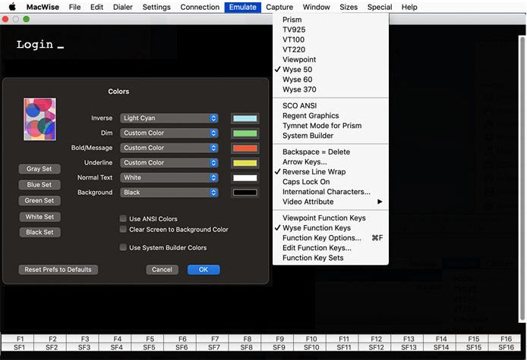The width and height of the screenshot is (527, 360).
Task: Click Reset Prefs to Defaults
Action: [x=58, y=270]
